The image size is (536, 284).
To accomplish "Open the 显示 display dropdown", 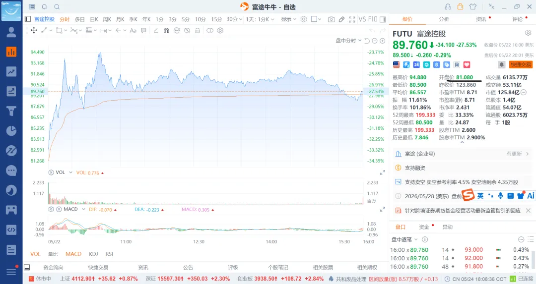I will click(289, 19).
